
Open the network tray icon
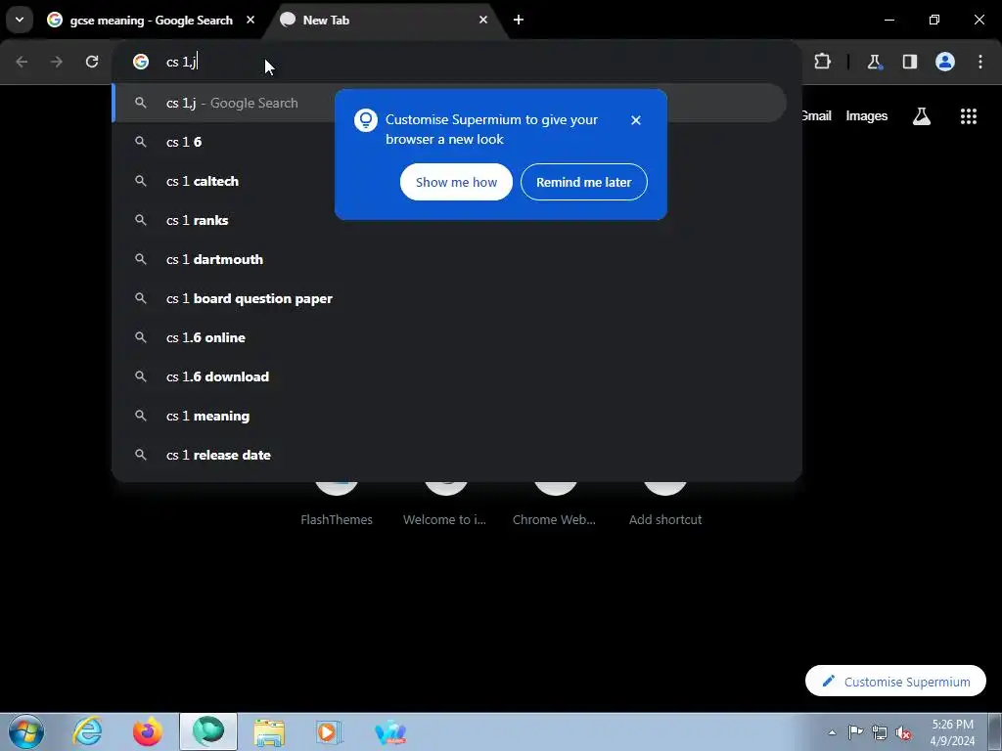point(880,732)
